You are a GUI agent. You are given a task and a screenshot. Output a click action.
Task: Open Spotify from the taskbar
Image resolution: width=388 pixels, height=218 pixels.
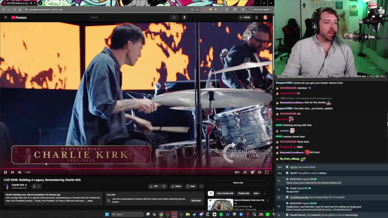221,214
